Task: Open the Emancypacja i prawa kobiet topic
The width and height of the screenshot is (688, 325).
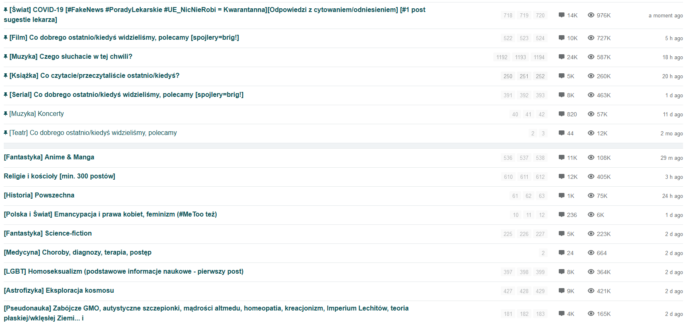Action: pyautogui.click(x=110, y=214)
